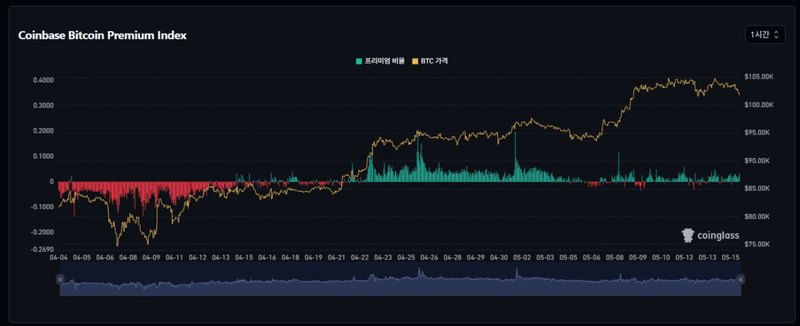This screenshot has width=800, height=326.
Task: Grab the right handle of range slider
Action: click(741, 280)
